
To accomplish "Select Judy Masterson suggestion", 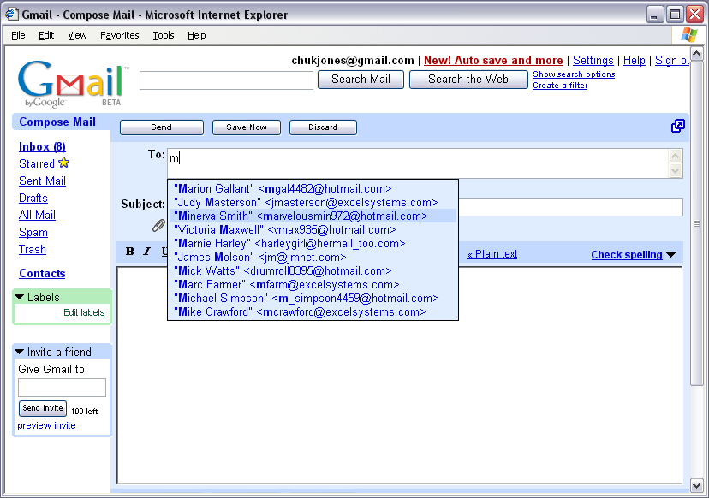I will pyautogui.click(x=313, y=202).
